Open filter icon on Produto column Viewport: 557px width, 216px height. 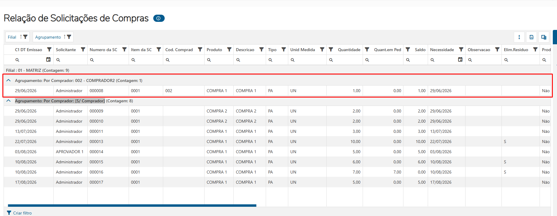pos(229,49)
